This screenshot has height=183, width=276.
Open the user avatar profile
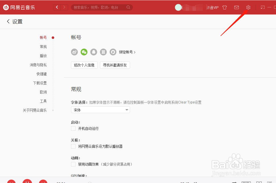[178, 7]
